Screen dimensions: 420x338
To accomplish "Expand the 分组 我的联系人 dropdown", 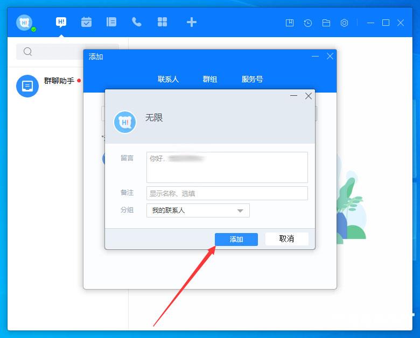I will pyautogui.click(x=198, y=210).
